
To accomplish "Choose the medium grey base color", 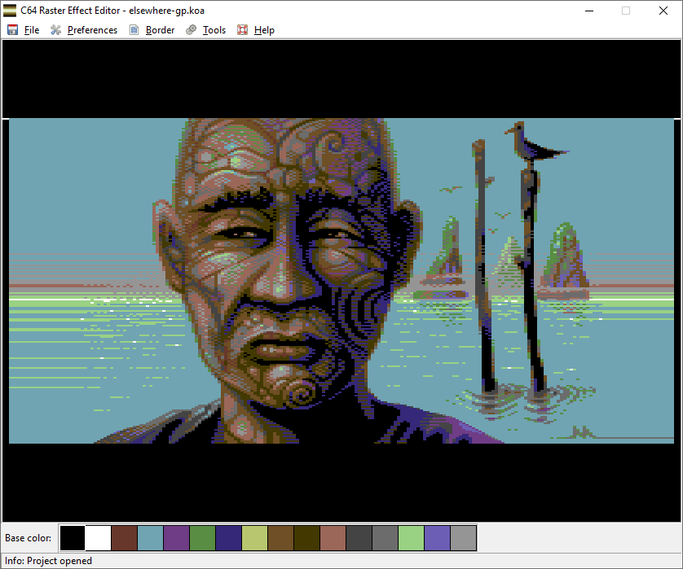I will [x=385, y=538].
